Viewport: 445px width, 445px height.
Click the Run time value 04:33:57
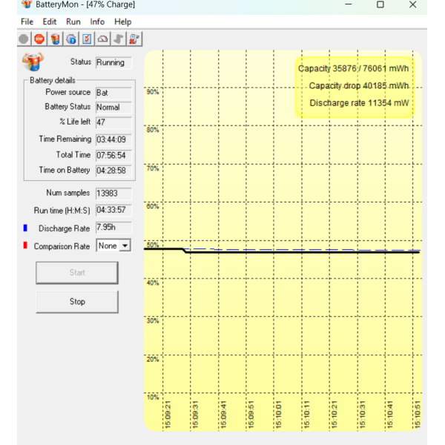113,210
